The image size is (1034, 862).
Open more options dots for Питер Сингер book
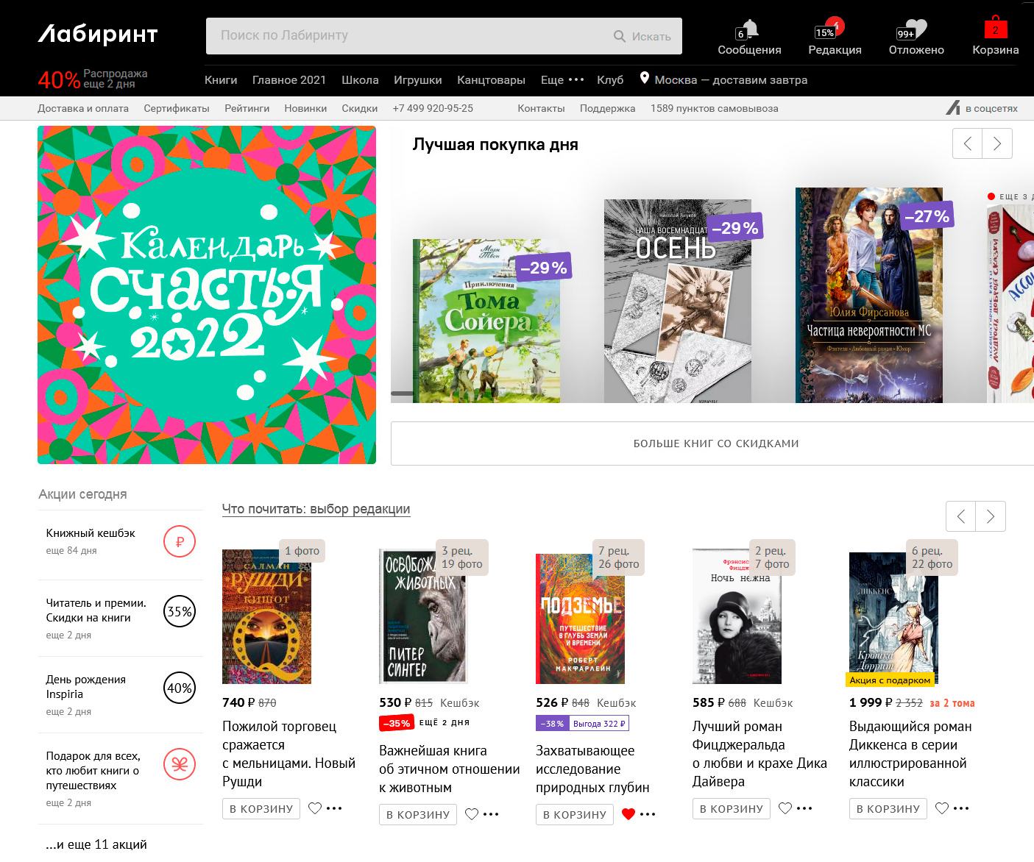coord(492,814)
